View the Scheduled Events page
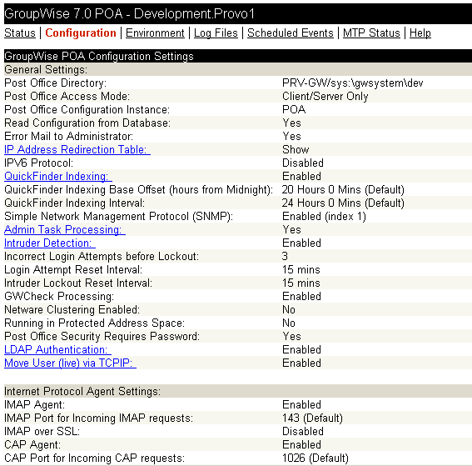Viewport: 472px width, 466px height. click(x=291, y=33)
